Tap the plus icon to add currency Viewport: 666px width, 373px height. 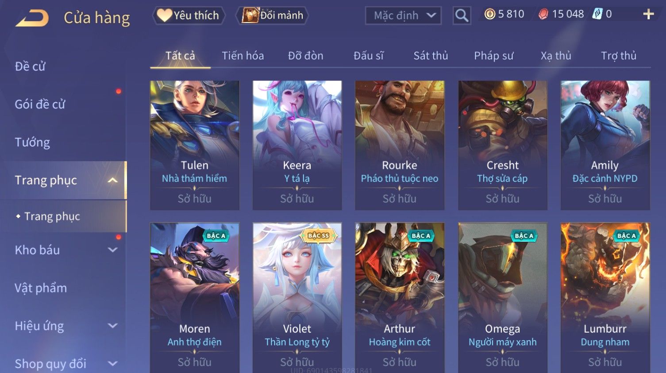648,15
